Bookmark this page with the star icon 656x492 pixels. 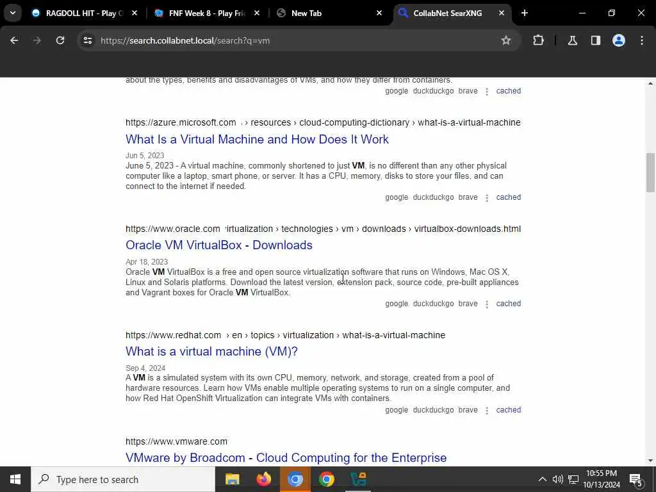click(506, 40)
